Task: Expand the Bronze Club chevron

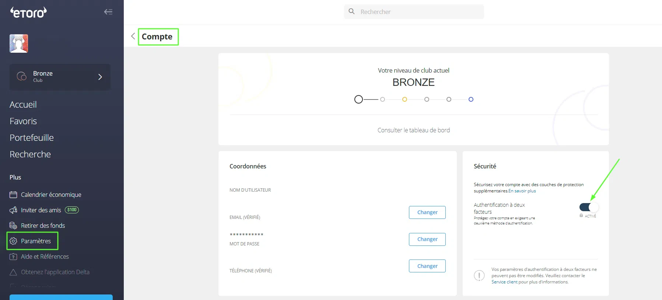Action: 100,77
